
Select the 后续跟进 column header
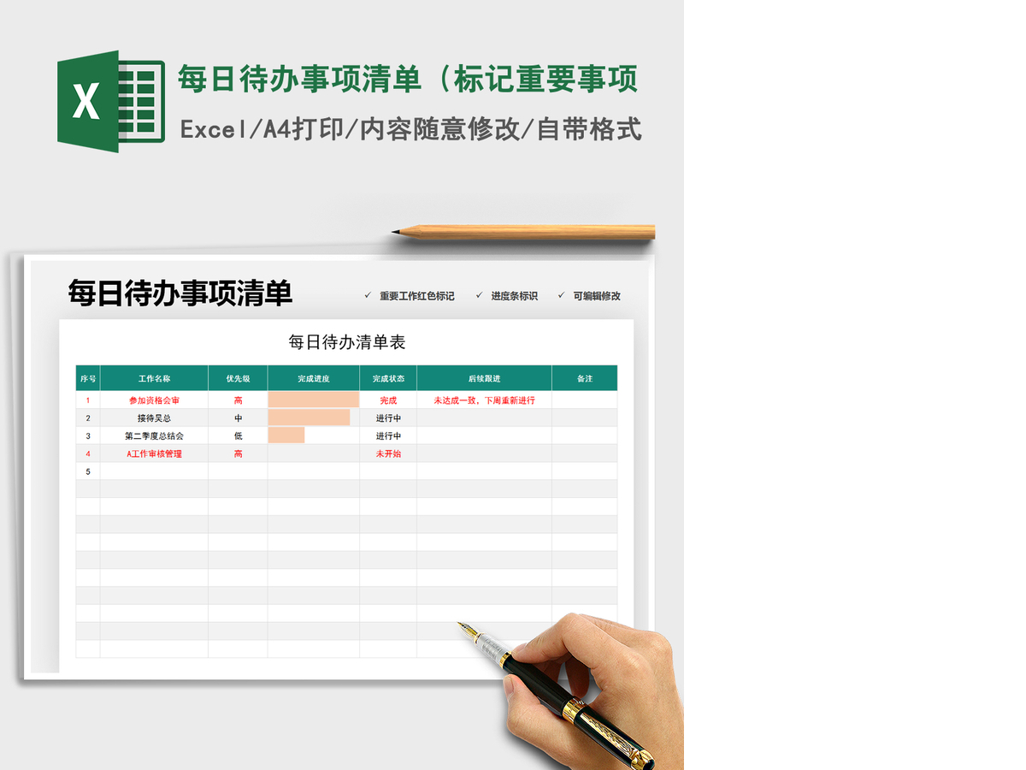point(484,378)
